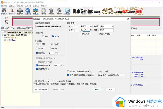Choose the 3 partitions (3个分区) option
The height and width of the screenshot is (109, 163).
(40, 44)
